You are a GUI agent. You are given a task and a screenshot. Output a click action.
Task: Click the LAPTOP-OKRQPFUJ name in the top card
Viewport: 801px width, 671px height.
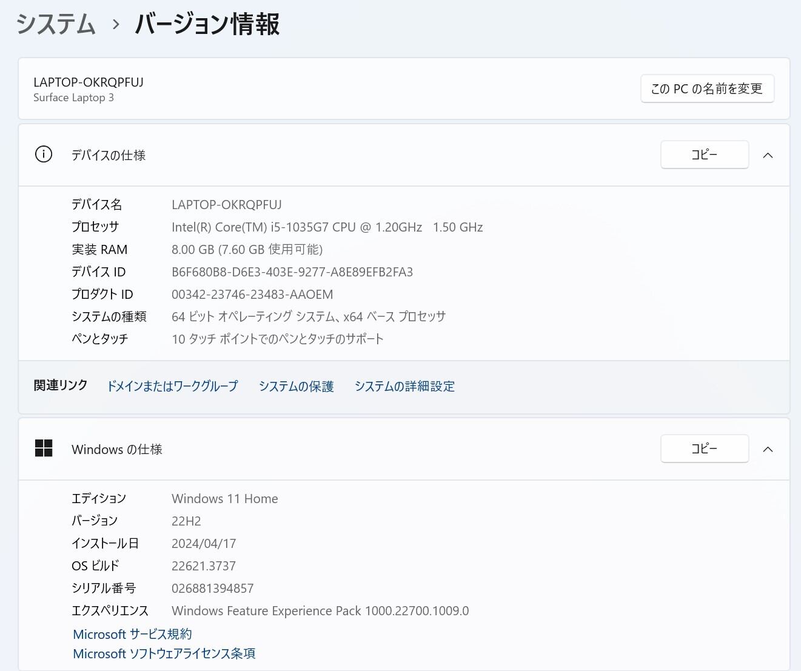[89, 82]
